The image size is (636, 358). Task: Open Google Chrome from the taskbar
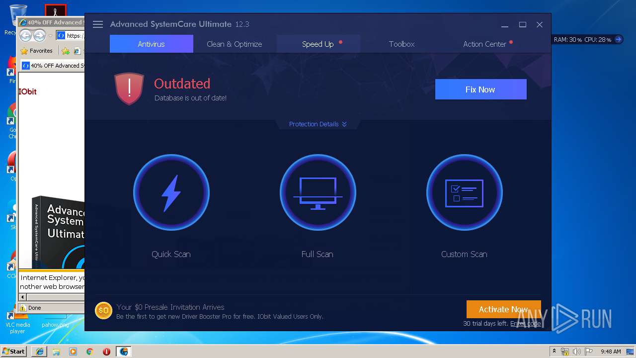[89, 352]
